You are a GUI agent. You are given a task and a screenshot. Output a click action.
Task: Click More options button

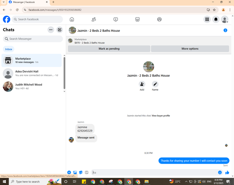click(x=190, y=49)
